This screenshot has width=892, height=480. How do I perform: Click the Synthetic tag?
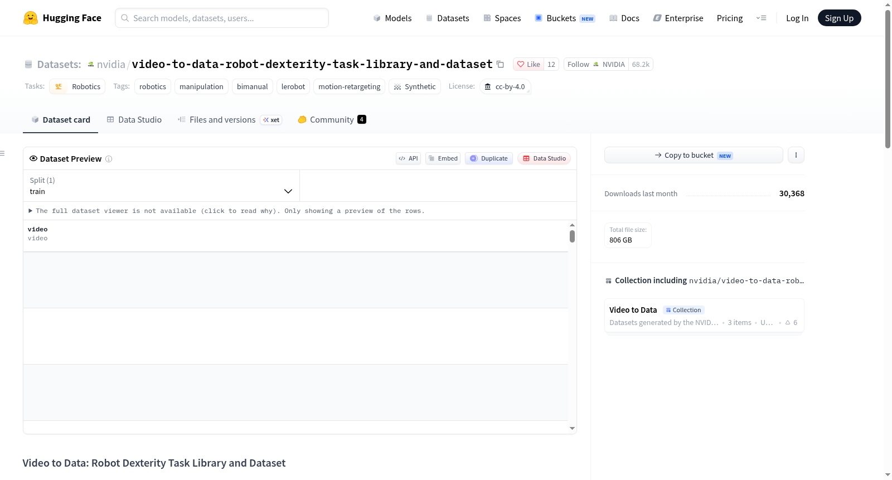click(x=415, y=87)
